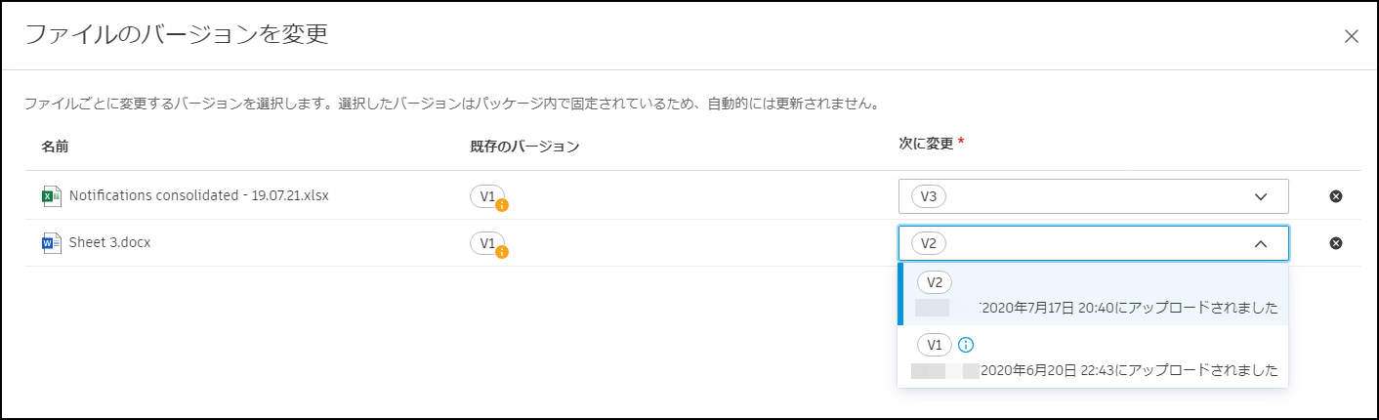Click the Word icon beside Sheet 3.docx

point(51,243)
